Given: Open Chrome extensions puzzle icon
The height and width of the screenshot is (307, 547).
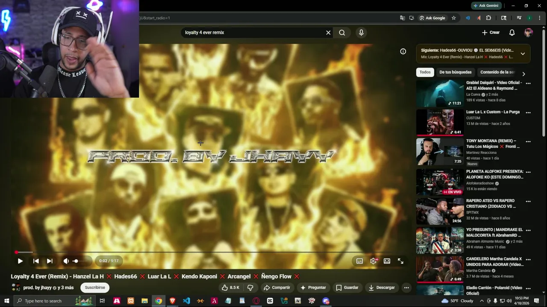Looking at the screenshot, I should click(x=488, y=18).
